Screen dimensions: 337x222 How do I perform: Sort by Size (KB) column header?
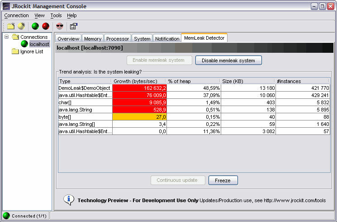247,81
